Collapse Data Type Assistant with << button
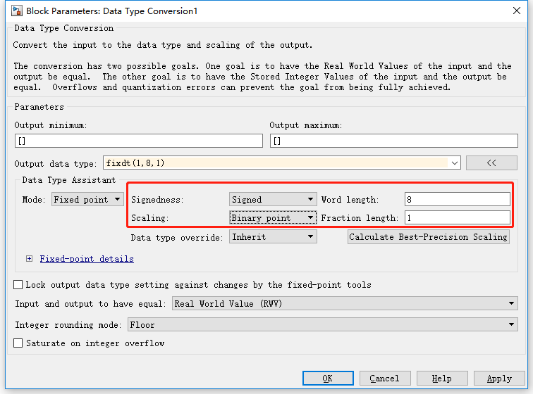 click(491, 163)
